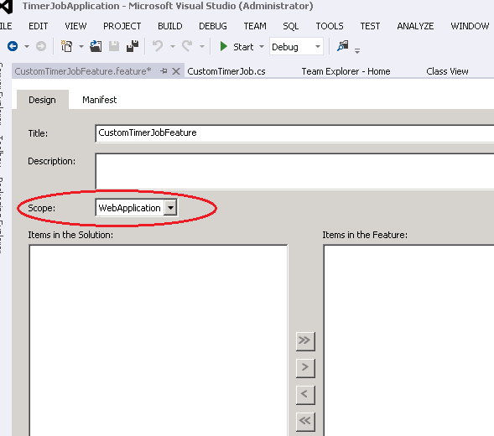This screenshot has width=494, height=436.
Task: Open the TOOLS menu
Action: (x=330, y=26)
